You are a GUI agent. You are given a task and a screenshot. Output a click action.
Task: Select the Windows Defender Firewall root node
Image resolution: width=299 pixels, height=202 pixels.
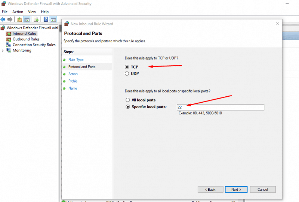(x=32, y=28)
